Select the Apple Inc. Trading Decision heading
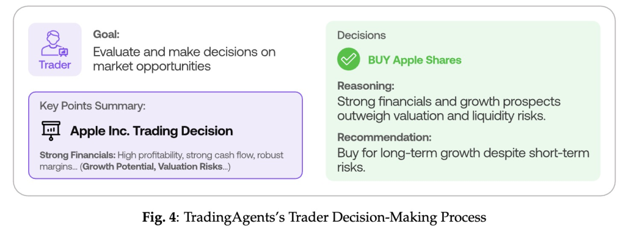This screenshot has height=234, width=634. [151, 131]
